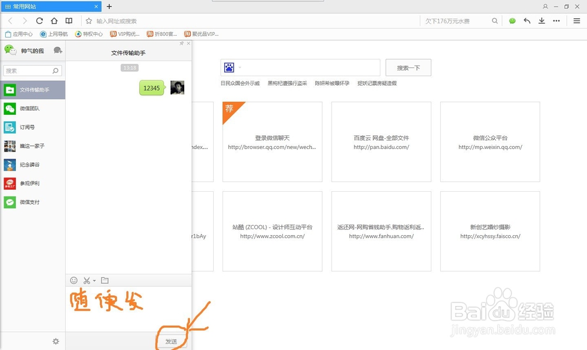Open the browser hamburger menu
This screenshot has height=350, width=587.
point(576,21)
